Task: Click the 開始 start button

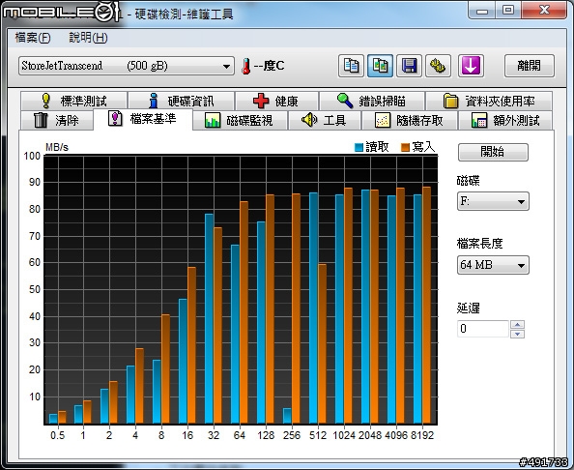Action: [493, 152]
